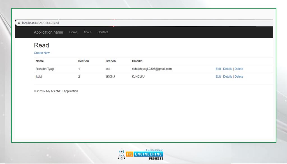Click the Create New link

tap(42, 53)
